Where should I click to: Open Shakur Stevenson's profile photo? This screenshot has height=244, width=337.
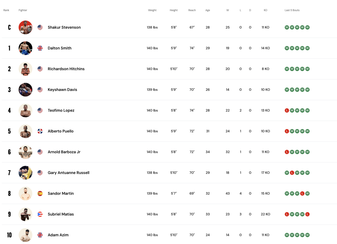26,28
